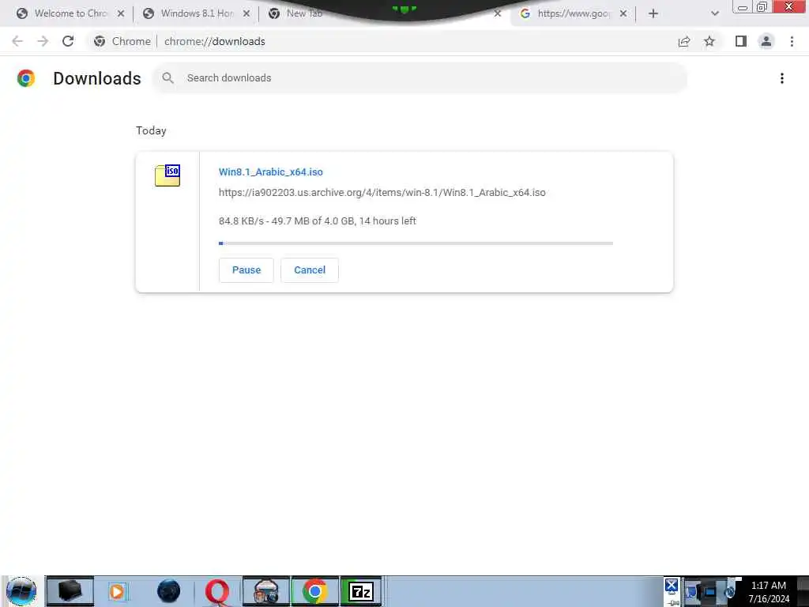Open the dark globe browser taskbar icon
The width and height of the screenshot is (809, 607).
coord(169,591)
